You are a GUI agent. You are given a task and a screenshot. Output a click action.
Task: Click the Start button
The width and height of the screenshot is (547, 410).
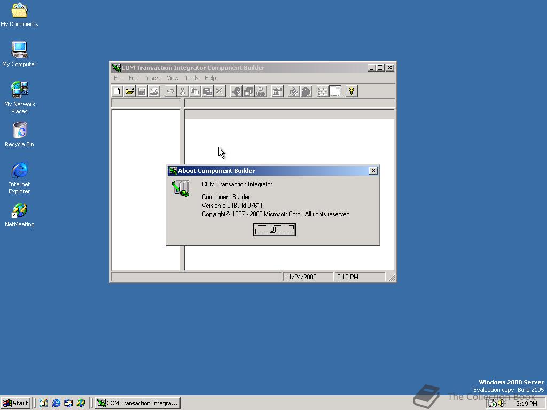[15, 403]
